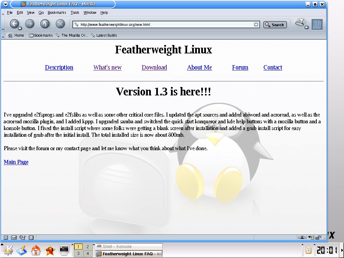
Task: Switch to virtual desktop 4
Action: pos(88,254)
